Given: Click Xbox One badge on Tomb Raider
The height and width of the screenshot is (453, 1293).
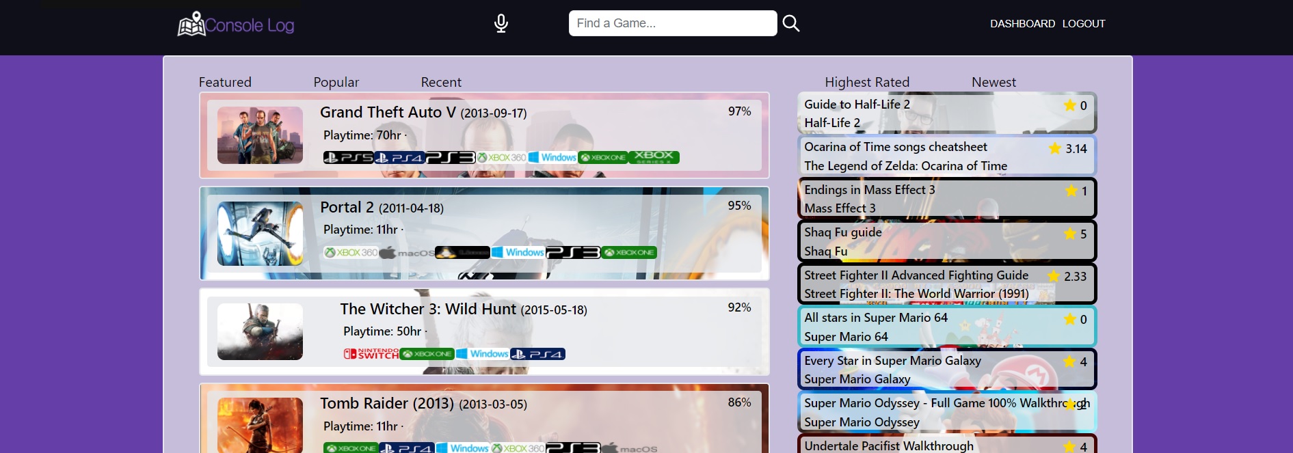Looking at the screenshot, I should tap(351, 448).
